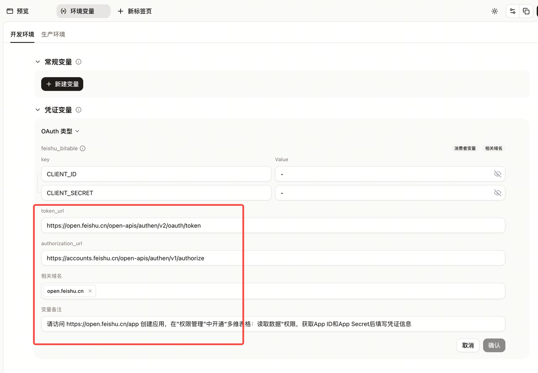This screenshot has height=373, width=538.
Task: Collapse the 凭证变量 section
Action: tap(38, 110)
